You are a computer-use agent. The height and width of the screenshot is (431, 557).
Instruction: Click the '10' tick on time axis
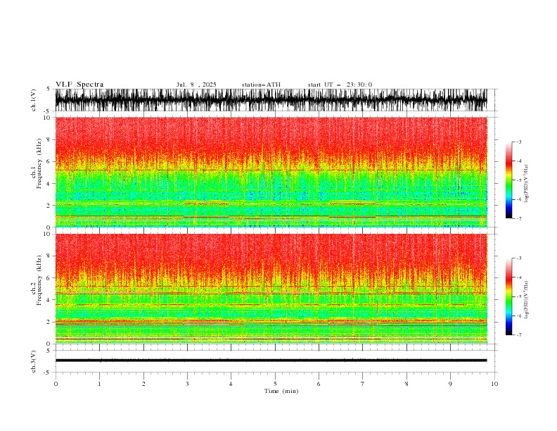click(494, 384)
